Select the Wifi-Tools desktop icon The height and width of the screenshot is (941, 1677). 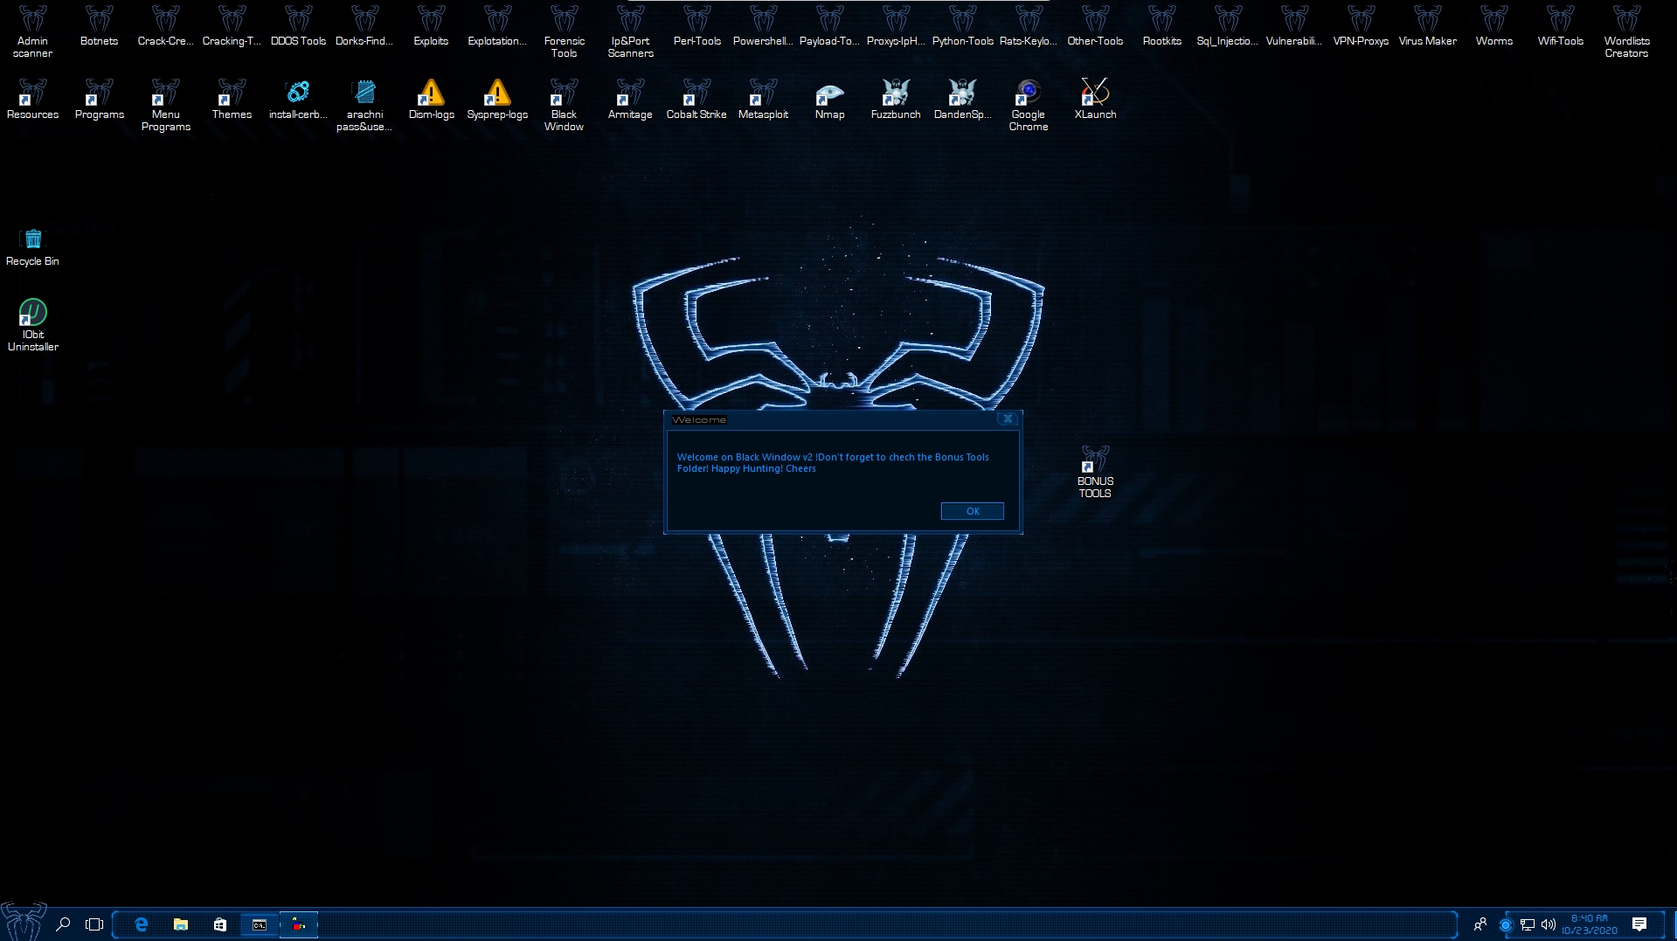click(x=1560, y=26)
